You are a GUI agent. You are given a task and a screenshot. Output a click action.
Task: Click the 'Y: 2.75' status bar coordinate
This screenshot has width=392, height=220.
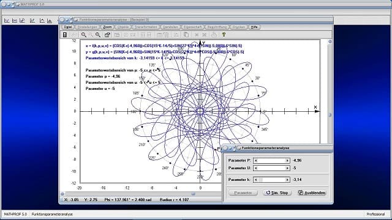pyautogui.click(x=91, y=200)
